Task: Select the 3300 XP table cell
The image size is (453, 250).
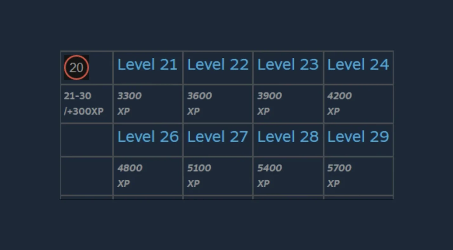Action: tap(129, 103)
